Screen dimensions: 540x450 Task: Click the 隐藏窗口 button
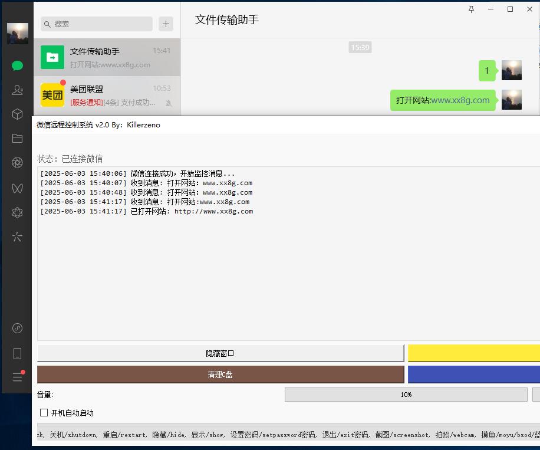click(220, 353)
